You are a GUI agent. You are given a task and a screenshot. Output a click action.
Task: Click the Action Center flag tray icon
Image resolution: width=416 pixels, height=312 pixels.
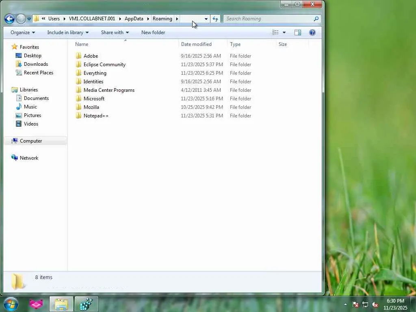(x=355, y=304)
